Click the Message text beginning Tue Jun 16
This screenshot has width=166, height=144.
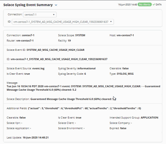83,88
